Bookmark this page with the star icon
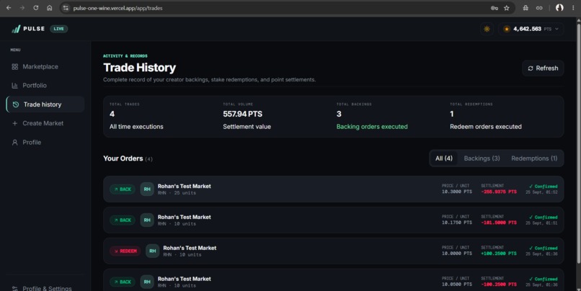The height and width of the screenshot is (291, 581). tap(507, 8)
